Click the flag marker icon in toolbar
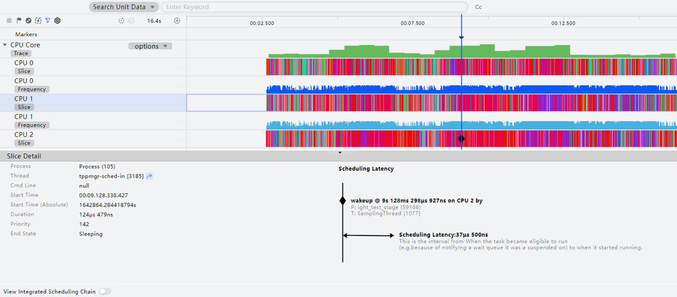 [x=19, y=20]
